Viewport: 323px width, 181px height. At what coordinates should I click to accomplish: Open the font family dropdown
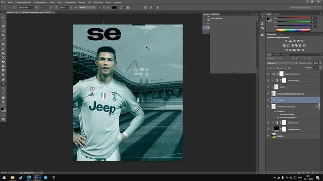36,8
